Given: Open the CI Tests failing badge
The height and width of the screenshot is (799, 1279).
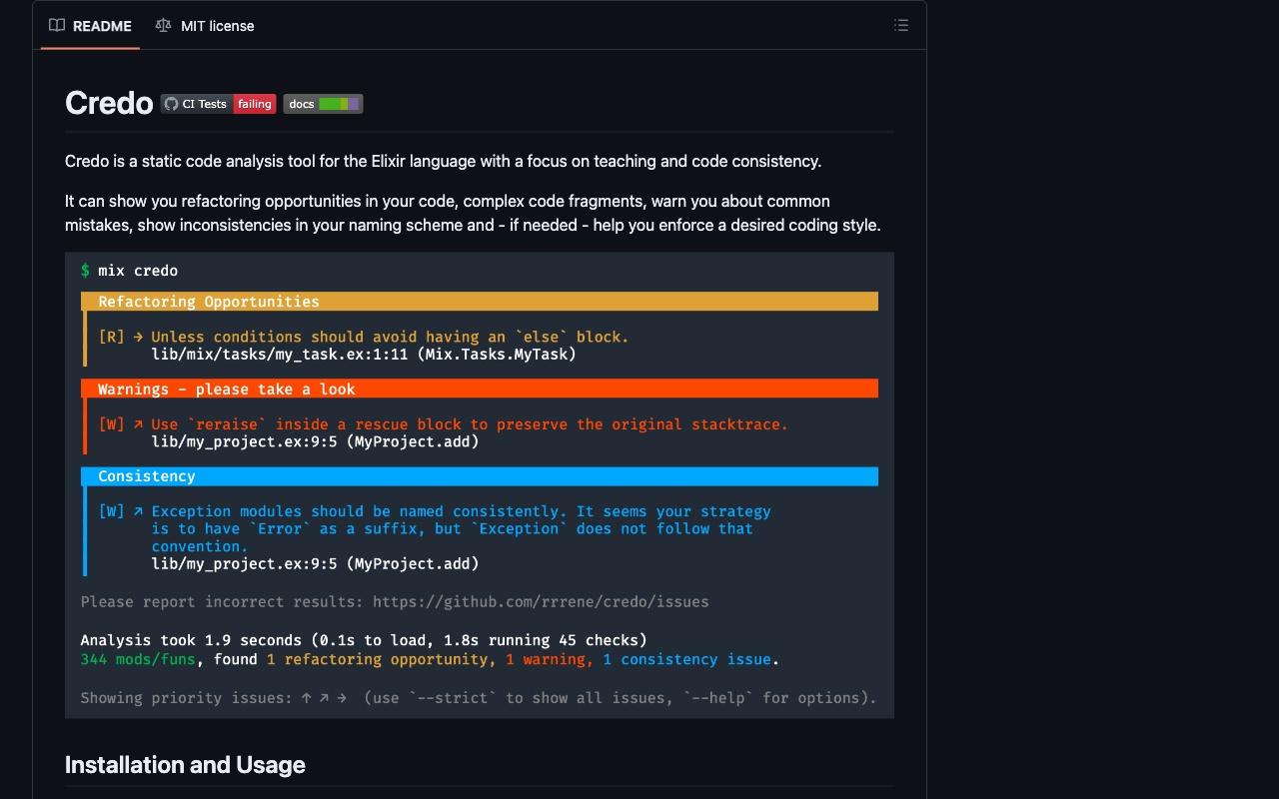Looking at the screenshot, I should [x=219, y=104].
